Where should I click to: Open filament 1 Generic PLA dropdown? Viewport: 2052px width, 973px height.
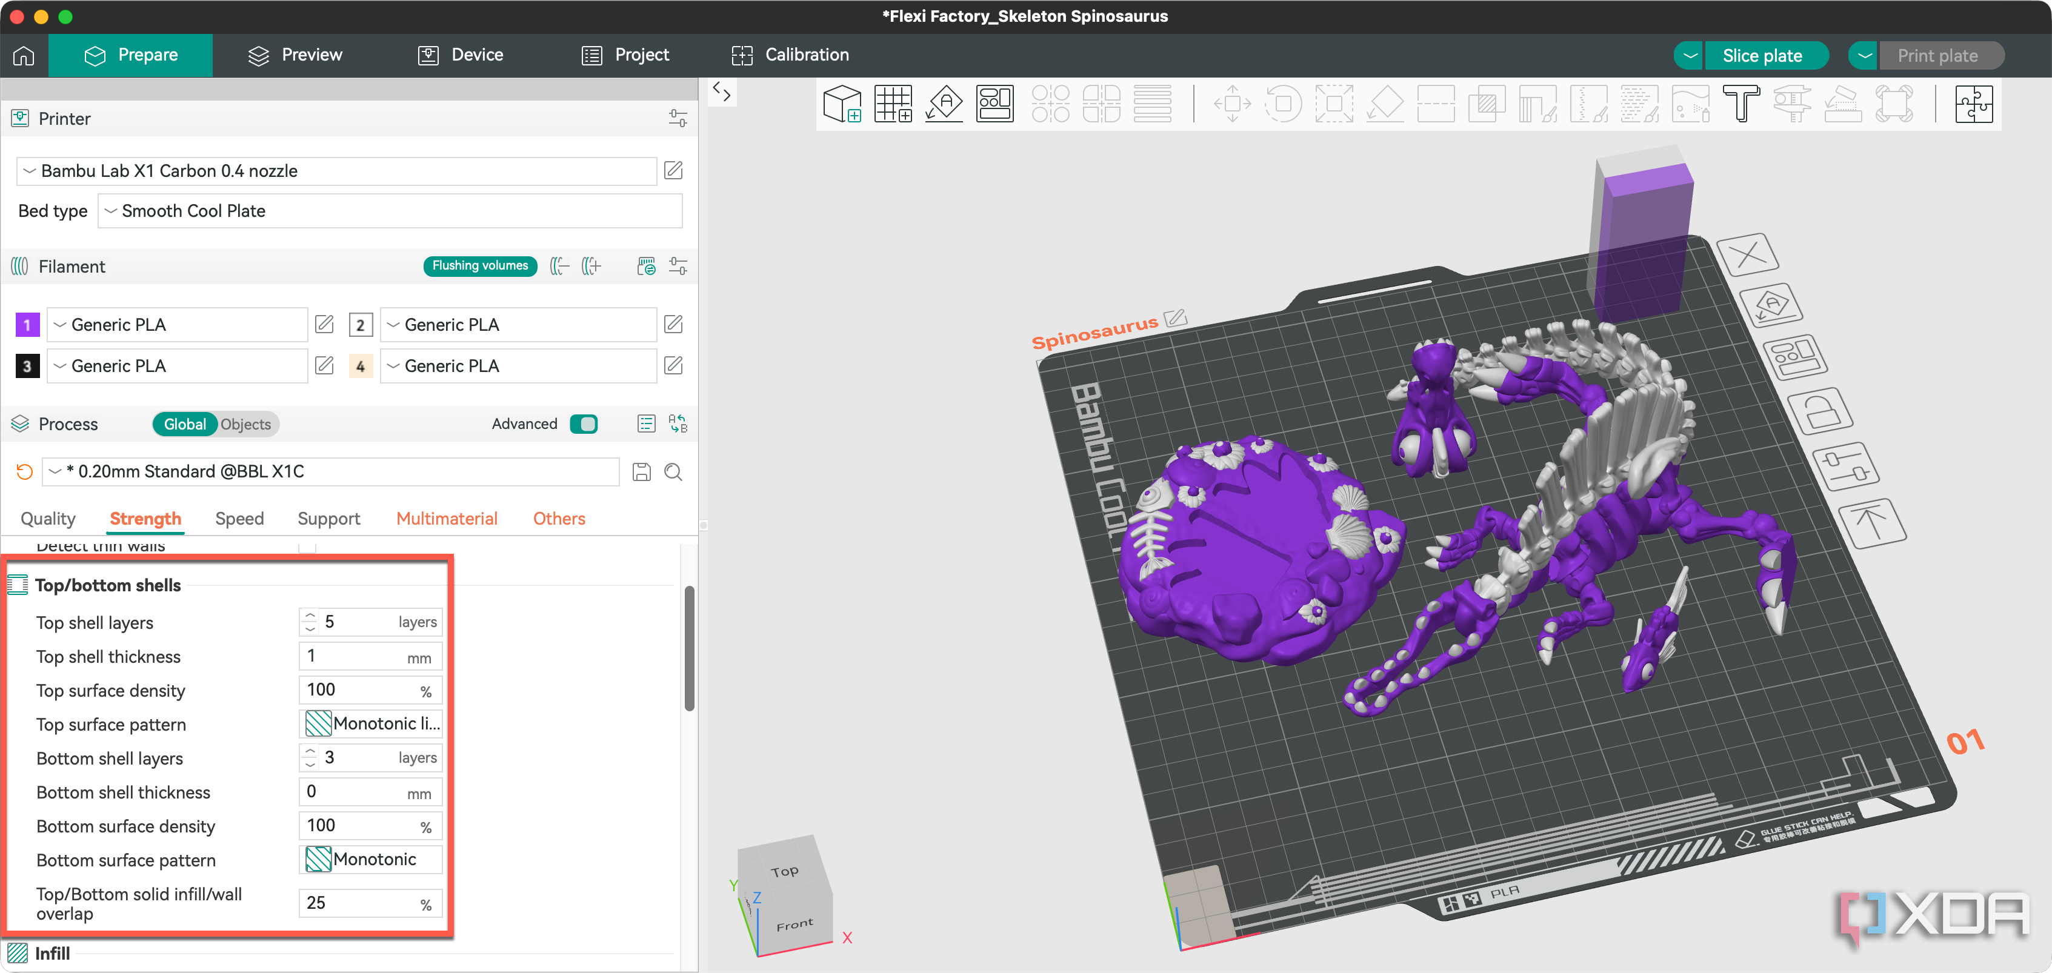point(178,325)
